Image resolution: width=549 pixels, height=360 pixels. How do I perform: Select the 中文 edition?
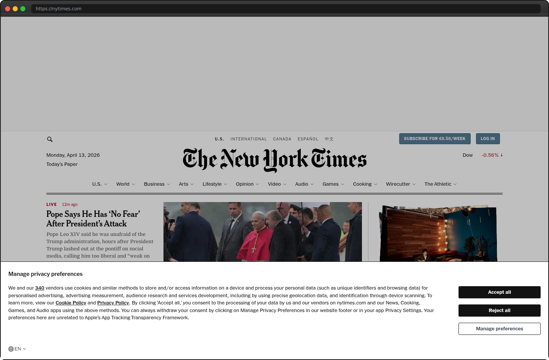click(x=329, y=139)
